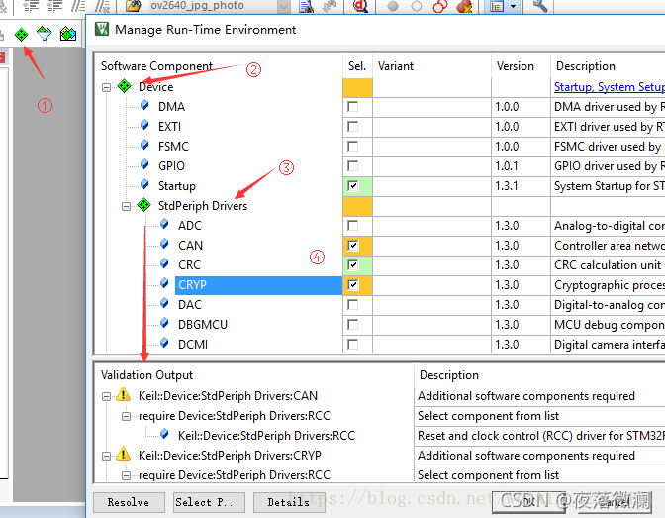Click the comment selection toolbar icon
Image resolution: width=665 pixels, height=518 pixels.
pos(78,6)
